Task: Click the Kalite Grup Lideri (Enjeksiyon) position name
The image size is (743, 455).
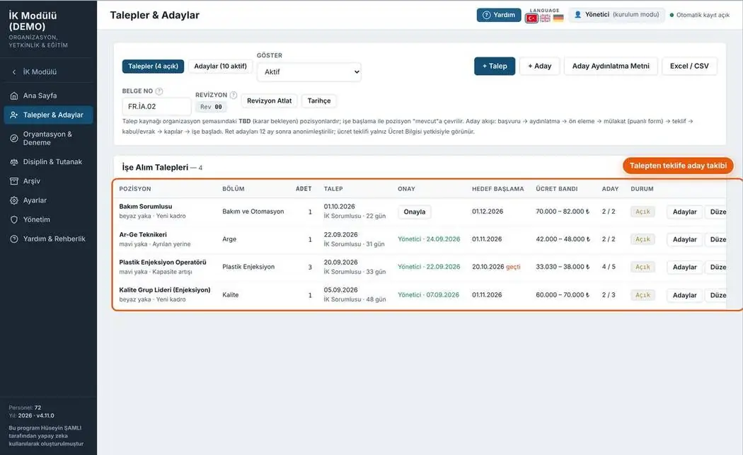Action: coord(165,290)
